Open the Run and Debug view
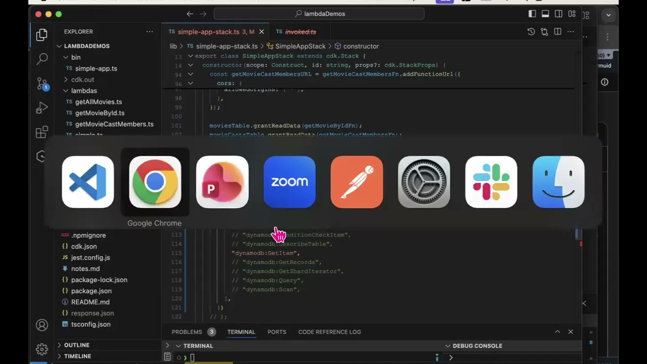This screenshot has width=647, height=364. point(42,108)
